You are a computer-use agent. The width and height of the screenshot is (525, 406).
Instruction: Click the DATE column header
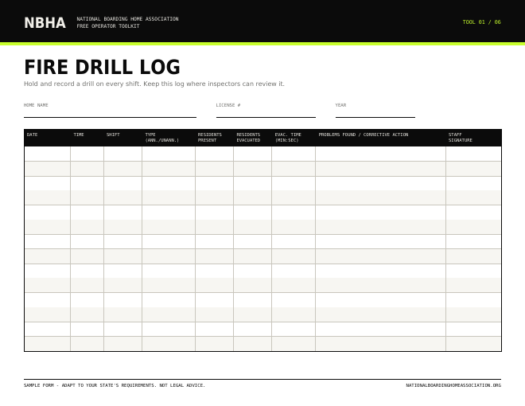tap(32, 135)
